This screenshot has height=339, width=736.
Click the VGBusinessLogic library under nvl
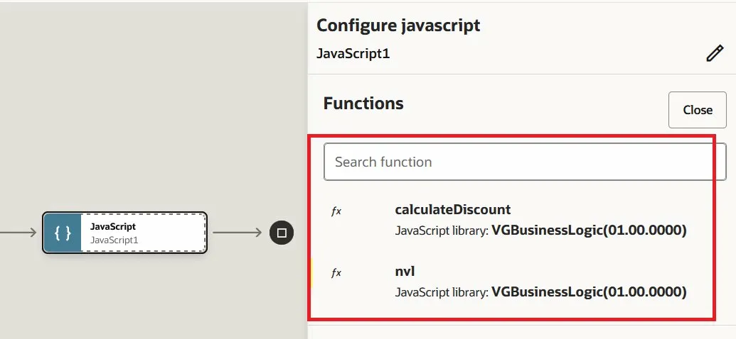click(588, 291)
